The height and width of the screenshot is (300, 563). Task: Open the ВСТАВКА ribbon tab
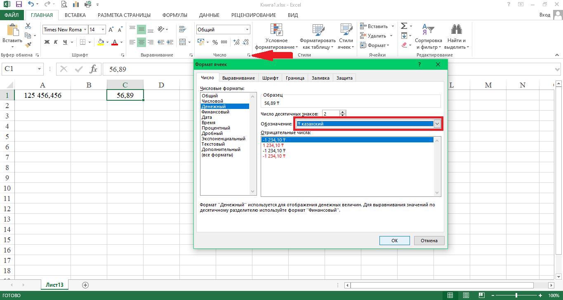[75, 15]
